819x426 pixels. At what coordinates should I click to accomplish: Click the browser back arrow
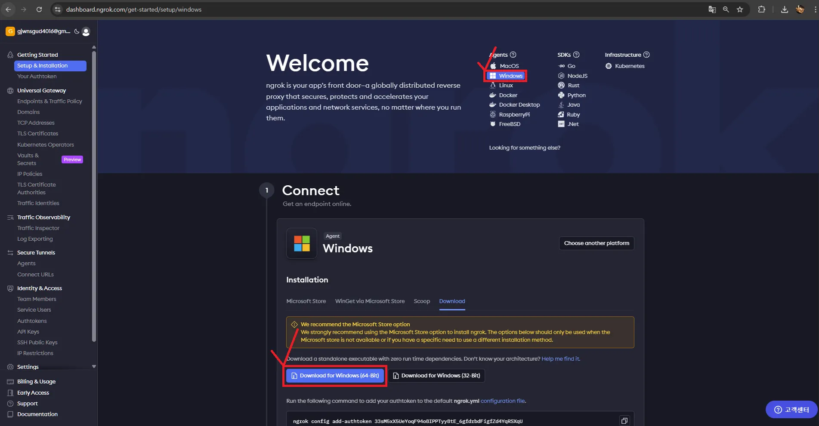coord(8,9)
